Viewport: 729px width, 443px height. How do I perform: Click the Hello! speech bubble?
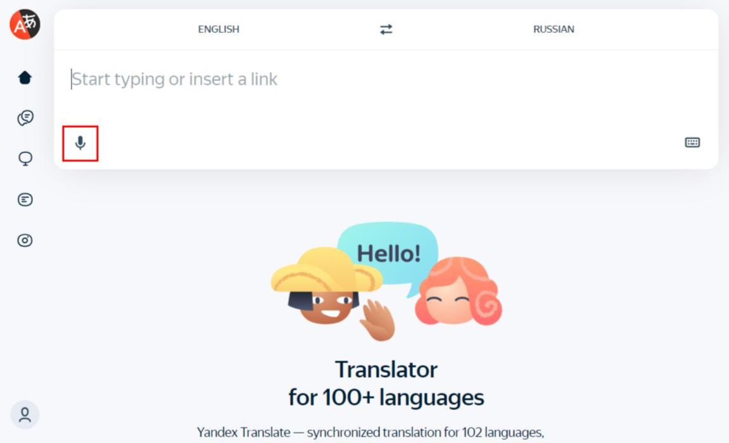tap(388, 254)
